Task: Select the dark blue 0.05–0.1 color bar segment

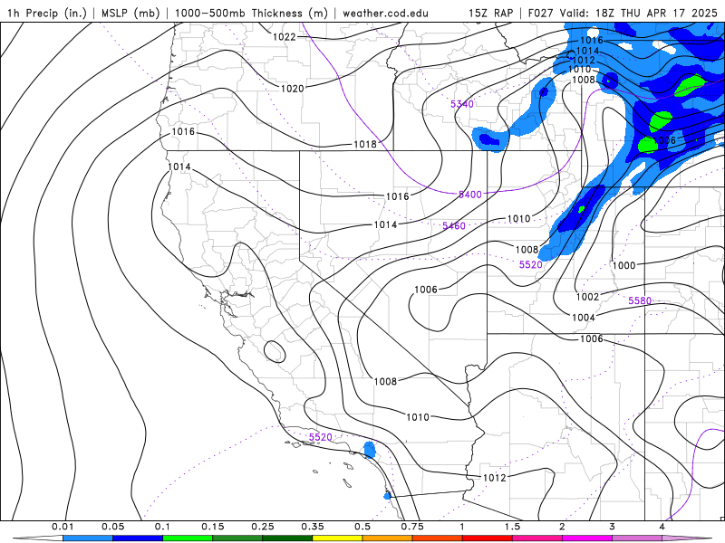Action: pos(138,538)
